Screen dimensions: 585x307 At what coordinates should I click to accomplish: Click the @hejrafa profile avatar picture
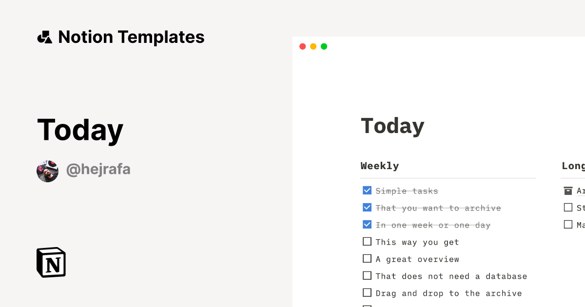click(48, 171)
